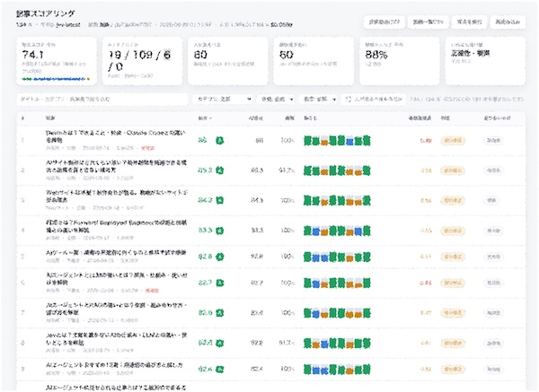Sort by the score column header with arrow
Viewport: 539px width, 392px height.
(205, 118)
